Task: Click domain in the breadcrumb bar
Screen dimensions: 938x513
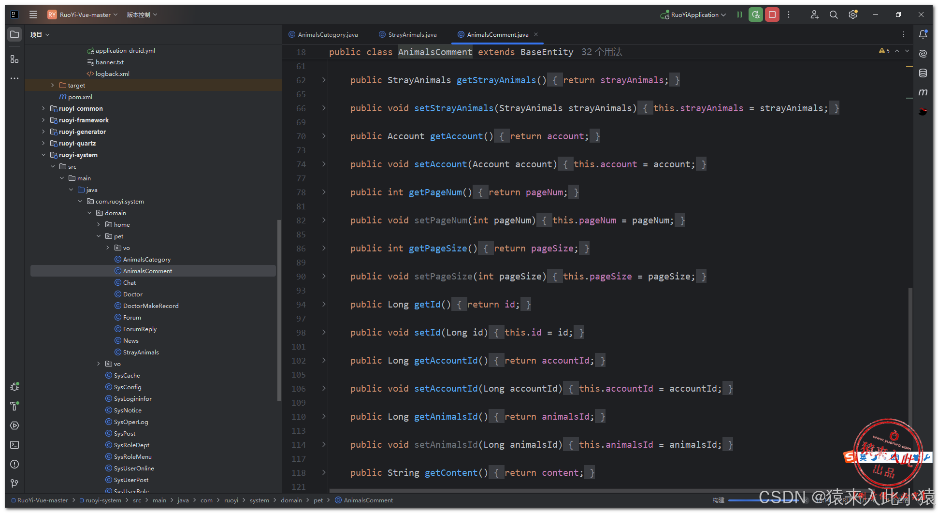Action: point(291,500)
